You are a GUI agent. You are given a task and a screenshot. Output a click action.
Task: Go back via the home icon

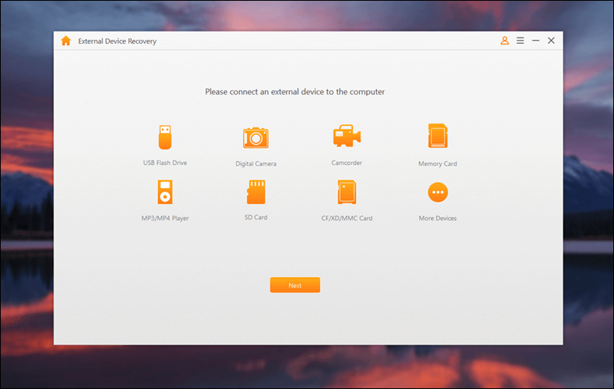click(x=66, y=41)
